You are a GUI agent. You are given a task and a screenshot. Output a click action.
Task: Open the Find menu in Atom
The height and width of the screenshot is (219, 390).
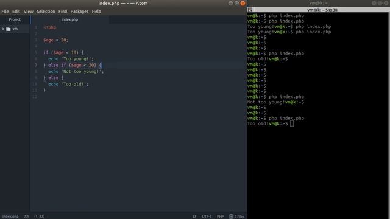pos(63,12)
